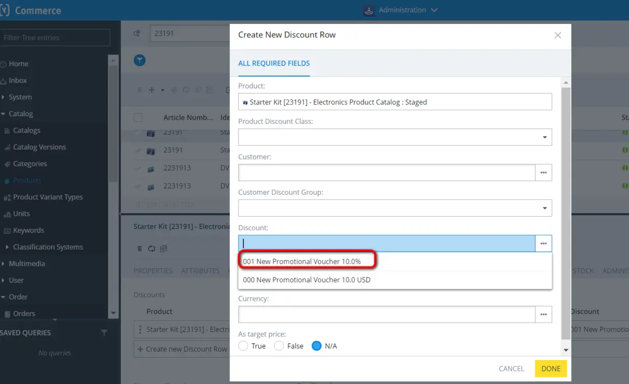Click the Administration perspective icon

click(x=369, y=10)
